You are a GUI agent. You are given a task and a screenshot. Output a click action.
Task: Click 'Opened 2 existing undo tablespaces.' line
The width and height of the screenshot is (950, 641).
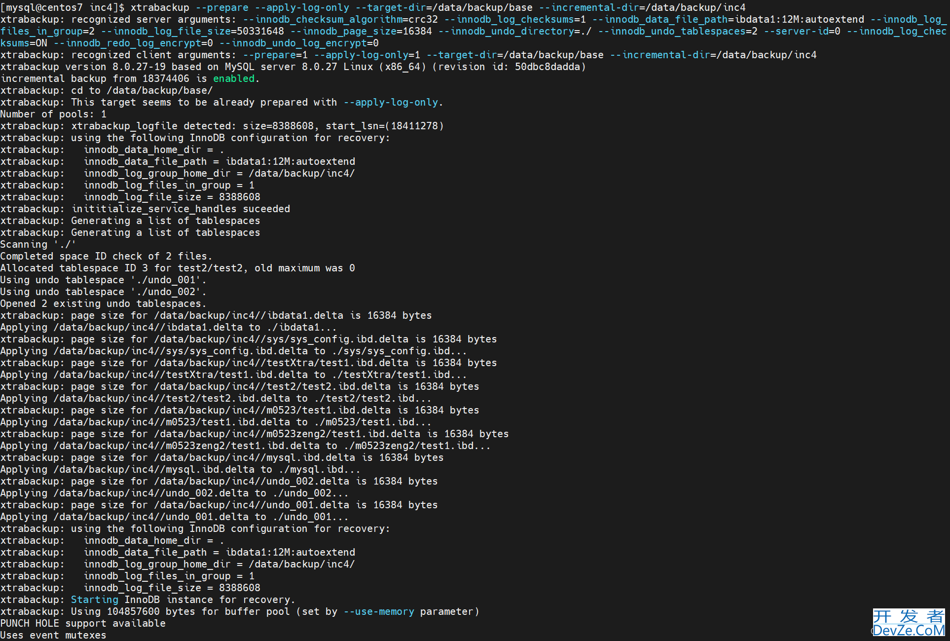pyautogui.click(x=103, y=303)
